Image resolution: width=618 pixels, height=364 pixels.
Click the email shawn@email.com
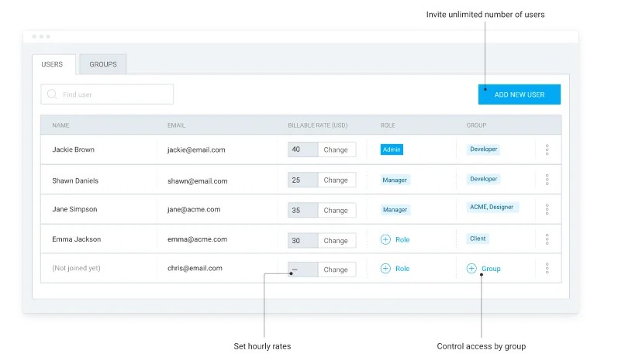[198, 181]
